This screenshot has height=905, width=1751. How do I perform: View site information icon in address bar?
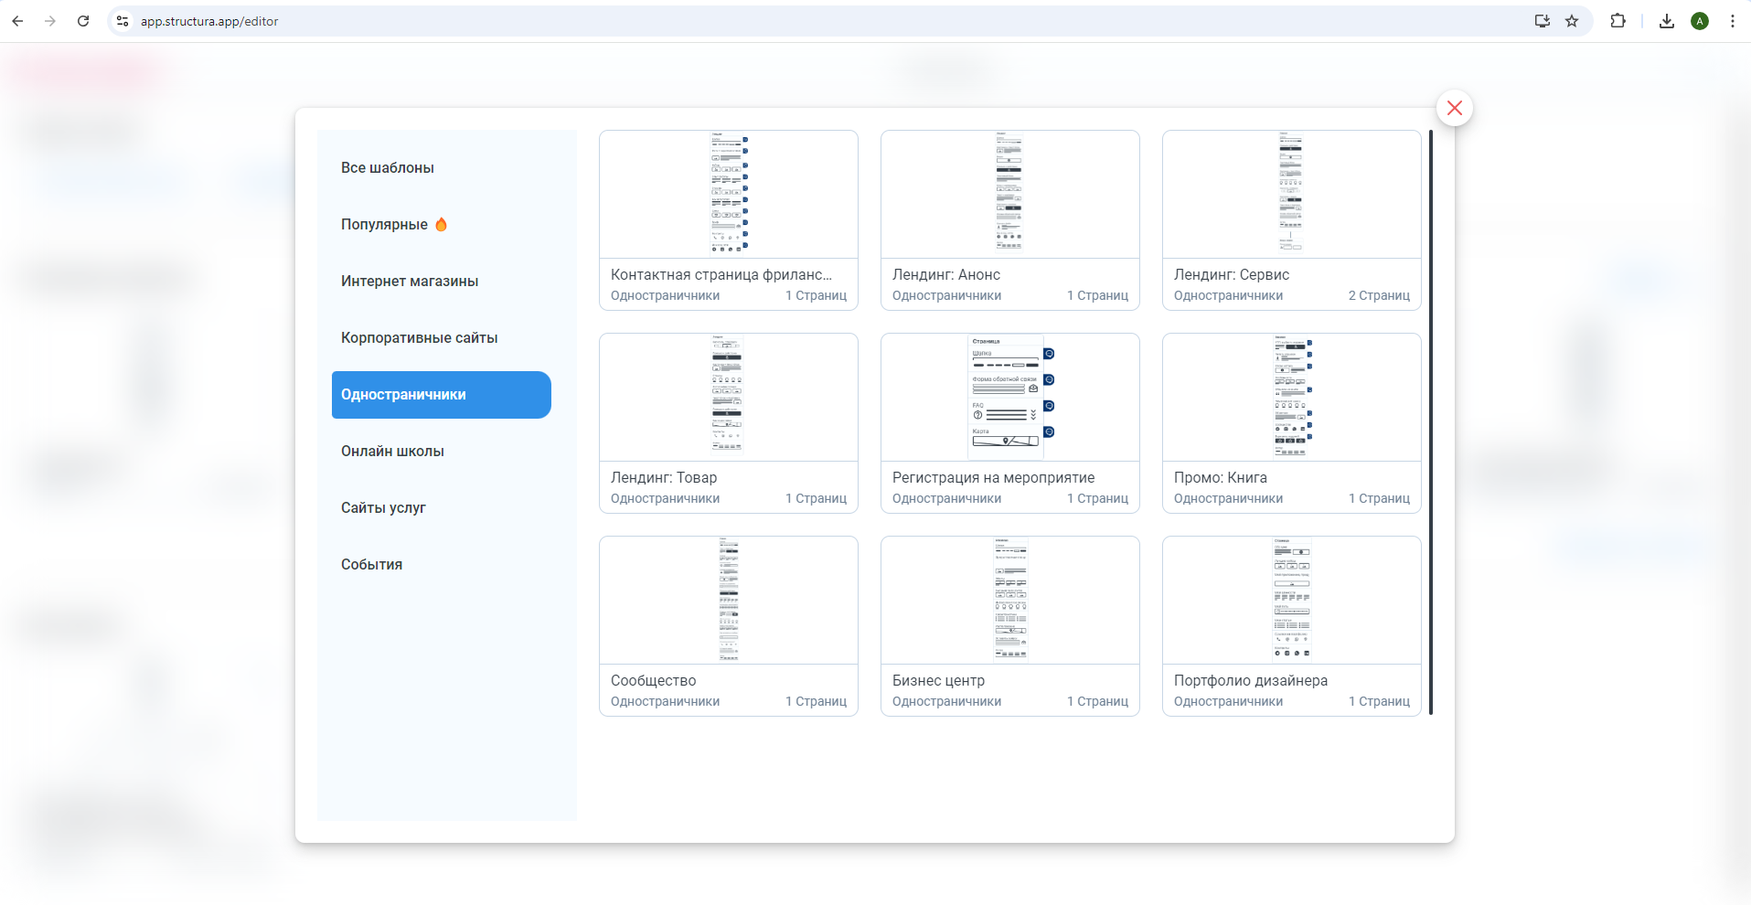pos(123,21)
